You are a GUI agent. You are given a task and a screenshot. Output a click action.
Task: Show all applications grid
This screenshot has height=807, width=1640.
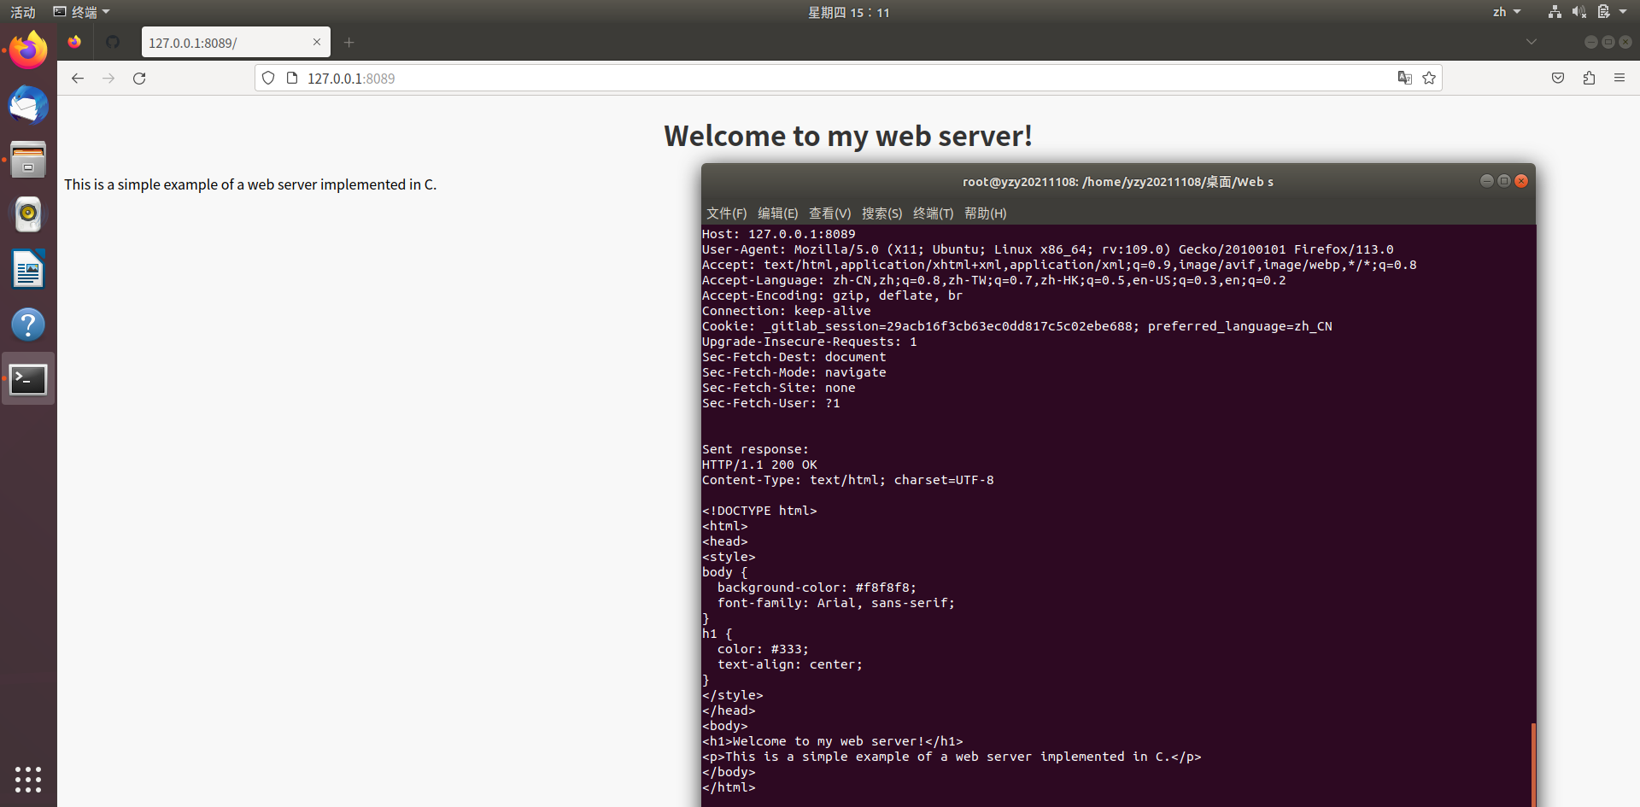tap(28, 779)
